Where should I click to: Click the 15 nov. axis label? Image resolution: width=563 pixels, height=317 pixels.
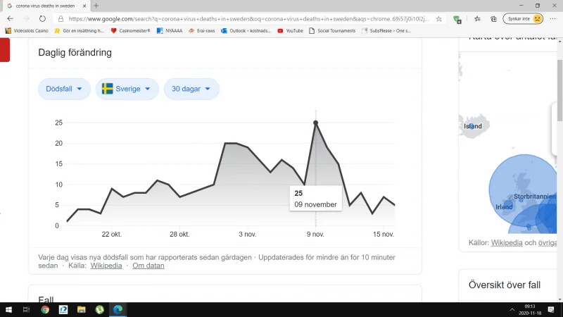[x=384, y=235]
